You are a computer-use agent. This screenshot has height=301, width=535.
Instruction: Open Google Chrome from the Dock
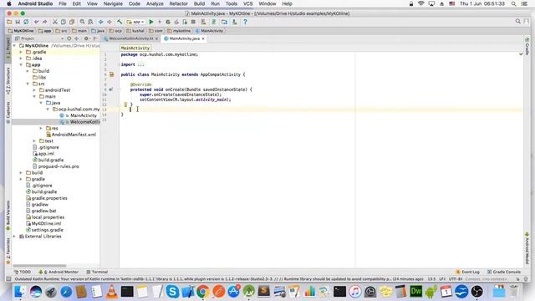click(202, 292)
